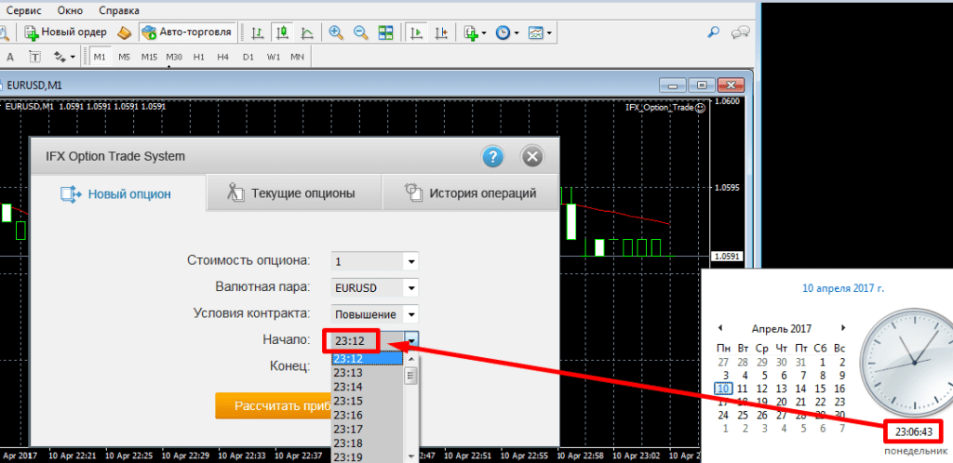Toggle chart auto scroll
The width and height of the screenshot is (953, 463).
(416, 33)
